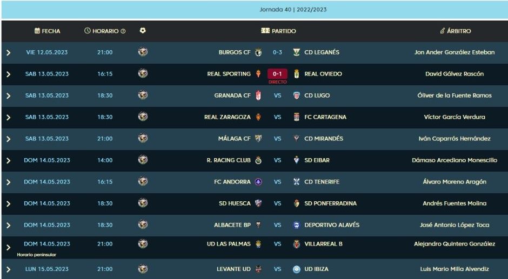Click the Granada CF team crest
This screenshot has height=279, width=508.
pyautogui.click(x=258, y=96)
